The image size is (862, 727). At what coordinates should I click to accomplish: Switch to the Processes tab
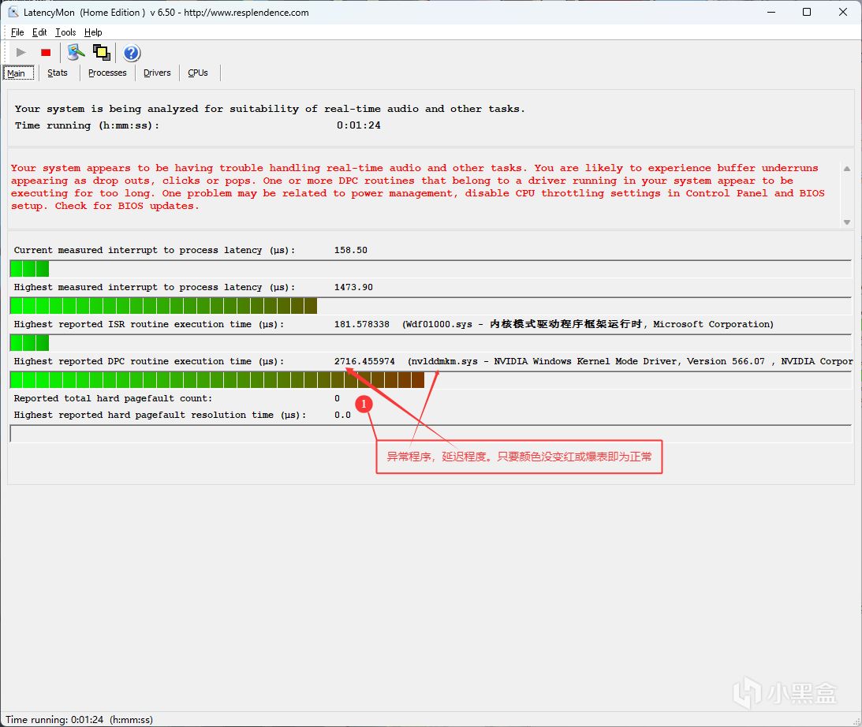pos(107,73)
